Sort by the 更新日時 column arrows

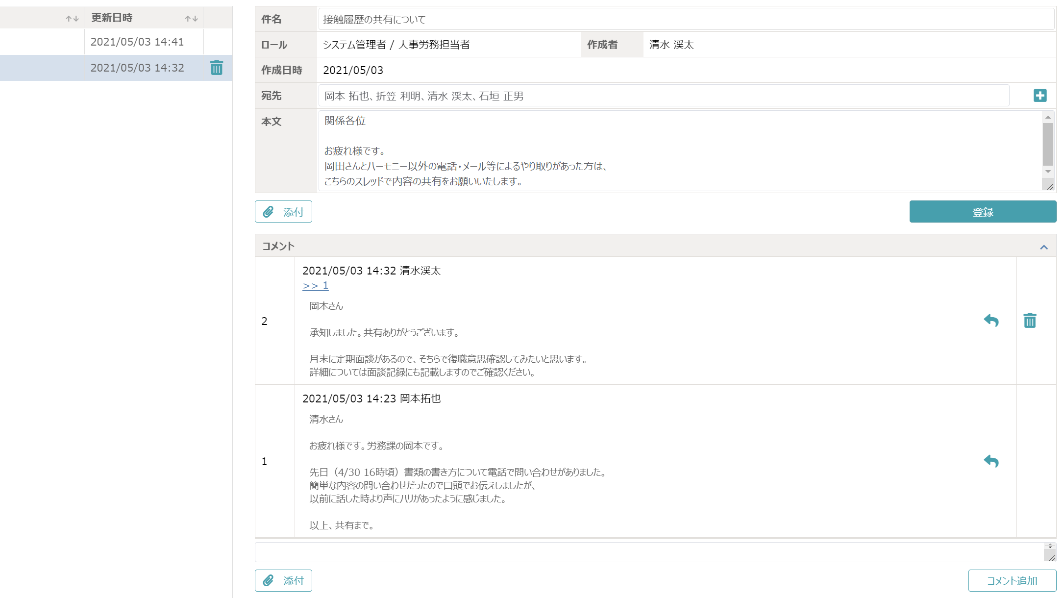[191, 19]
